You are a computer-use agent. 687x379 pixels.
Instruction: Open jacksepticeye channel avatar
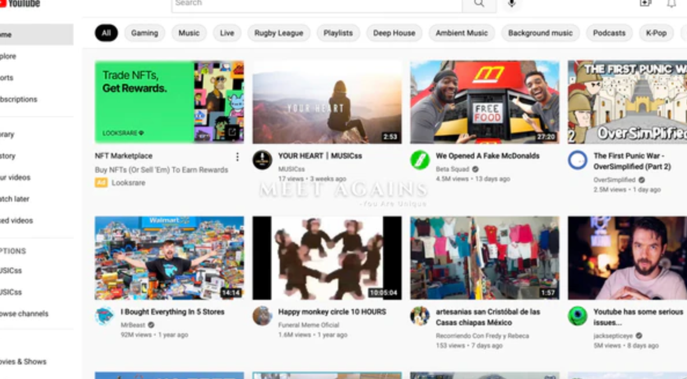[x=578, y=315]
